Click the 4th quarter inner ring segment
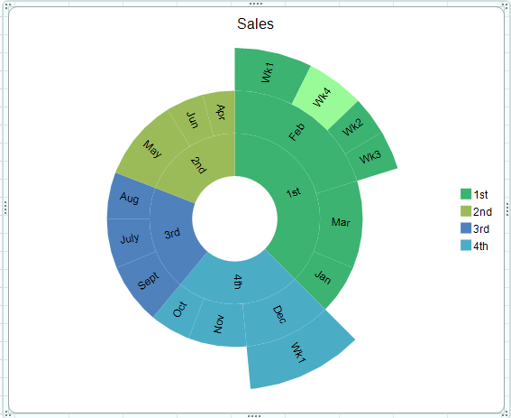Viewport: 511px width, 418px height. pyautogui.click(x=238, y=282)
